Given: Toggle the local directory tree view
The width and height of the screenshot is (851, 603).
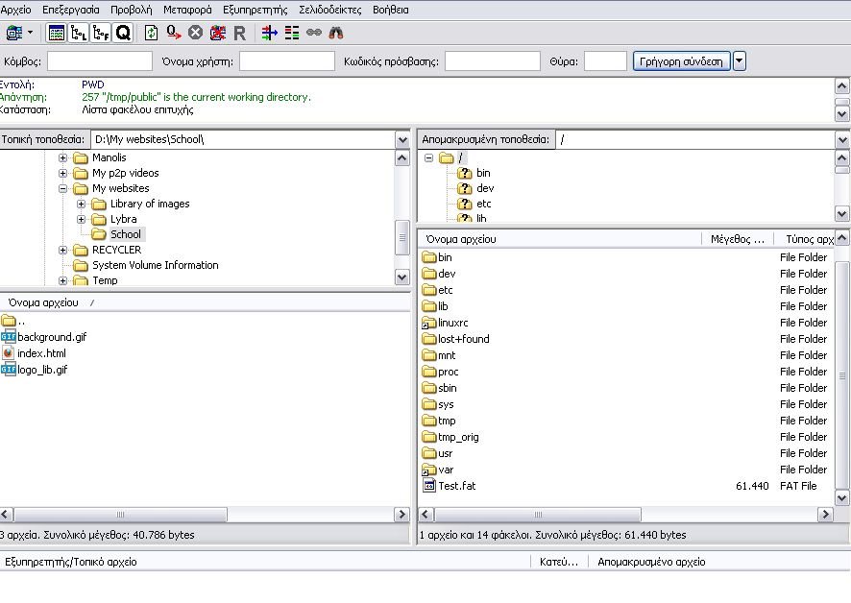Looking at the screenshot, I should tap(78, 33).
